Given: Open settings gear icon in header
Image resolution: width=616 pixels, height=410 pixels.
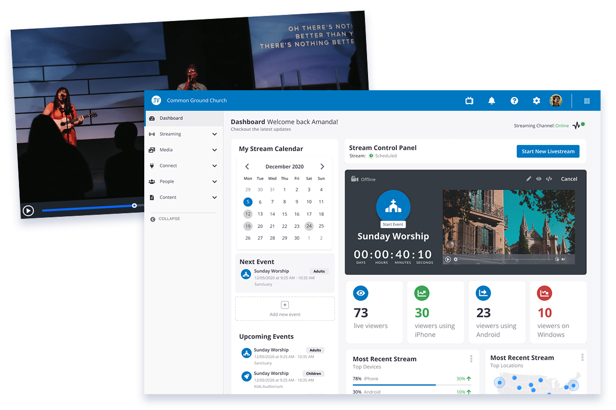Looking at the screenshot, I should click(x=536, y=101).
